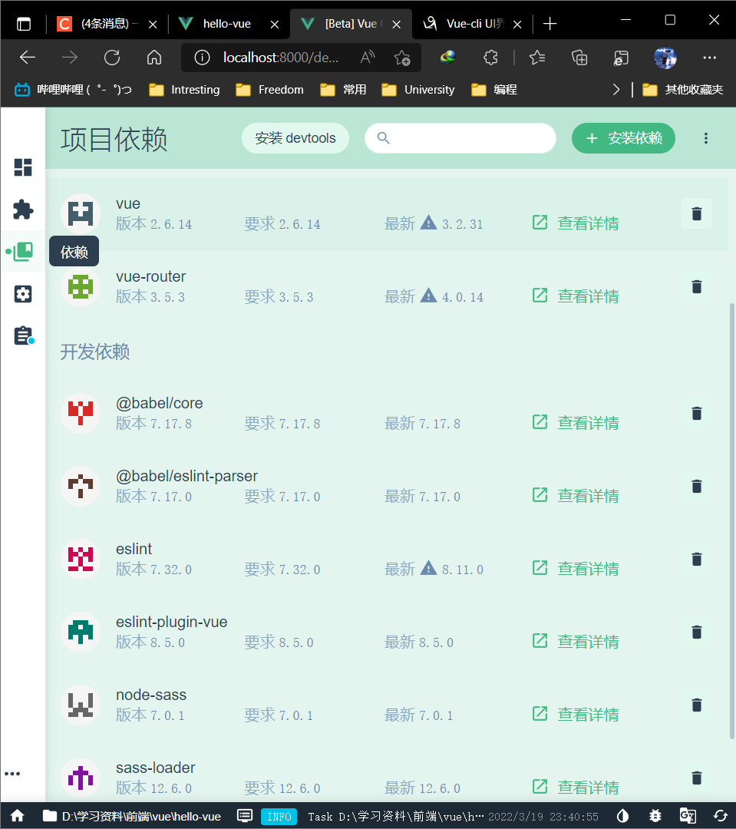Viewport: 736px width, 829px height.
Task: Open the configuration gear sidebar icon
Action: (x=23, y=293)
